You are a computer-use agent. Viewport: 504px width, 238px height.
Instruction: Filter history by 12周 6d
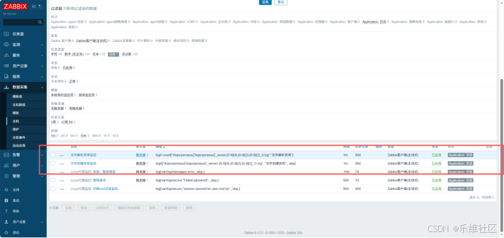click(67, 122)
